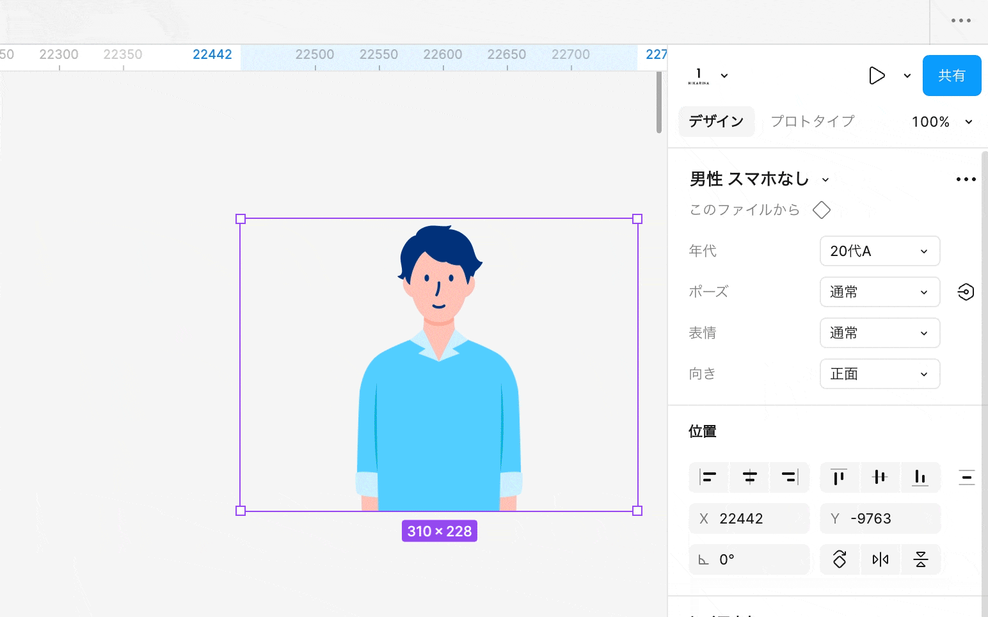This screenshot has height=617, width=988.
Task: Click the align left icon
Action: 708,477
